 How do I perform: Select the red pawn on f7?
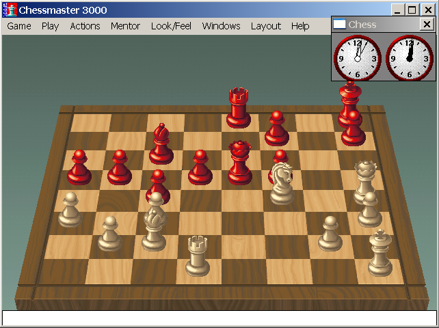[x=277, y=128]
